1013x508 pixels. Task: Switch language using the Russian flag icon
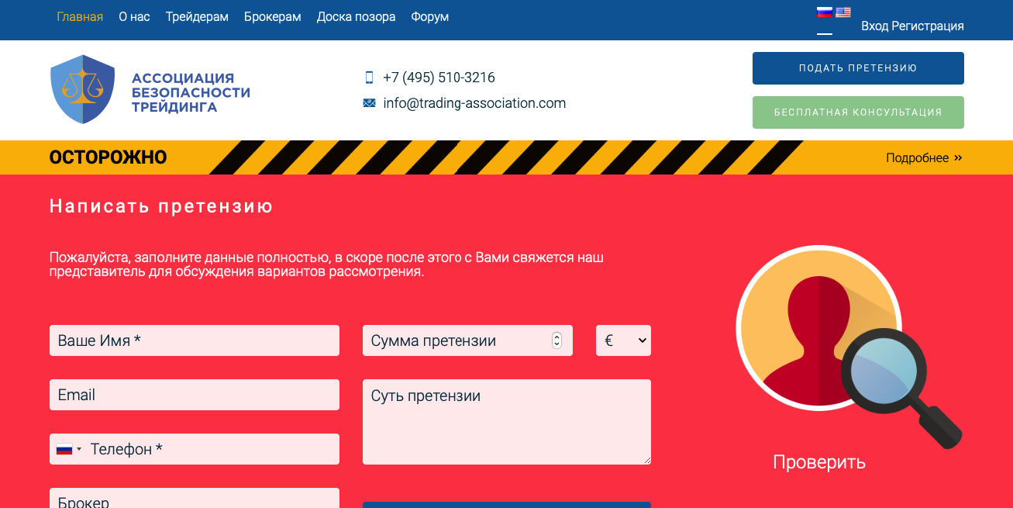[824, 12]
